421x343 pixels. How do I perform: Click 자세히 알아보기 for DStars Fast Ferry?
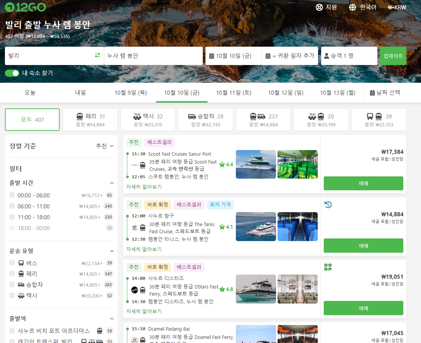pos(144,311)
